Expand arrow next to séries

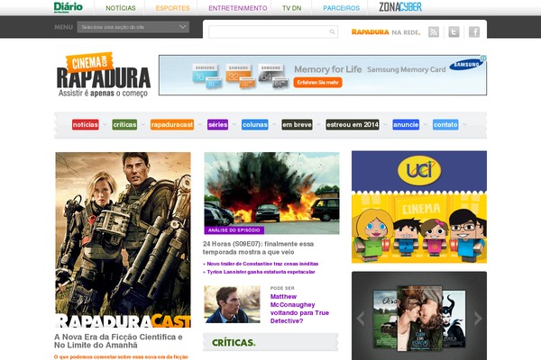click(234, 124)
